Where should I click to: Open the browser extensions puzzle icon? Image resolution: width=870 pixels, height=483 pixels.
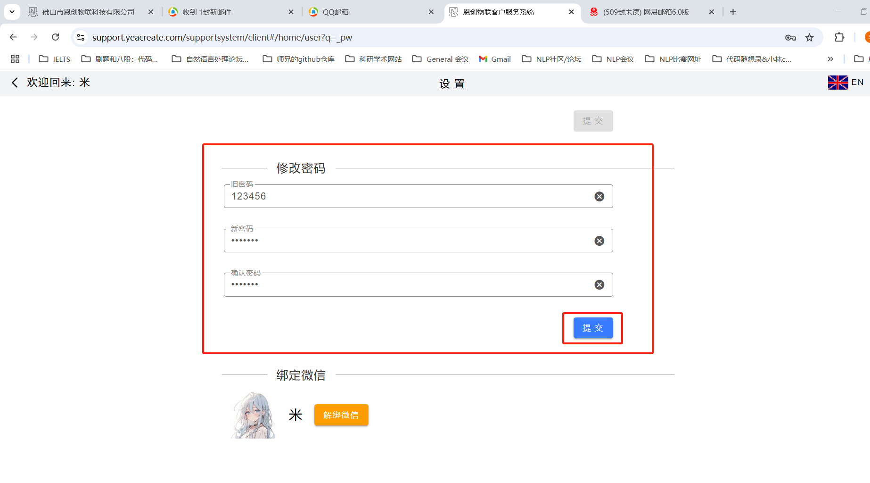pyautogui.click(x=839, y=38)
